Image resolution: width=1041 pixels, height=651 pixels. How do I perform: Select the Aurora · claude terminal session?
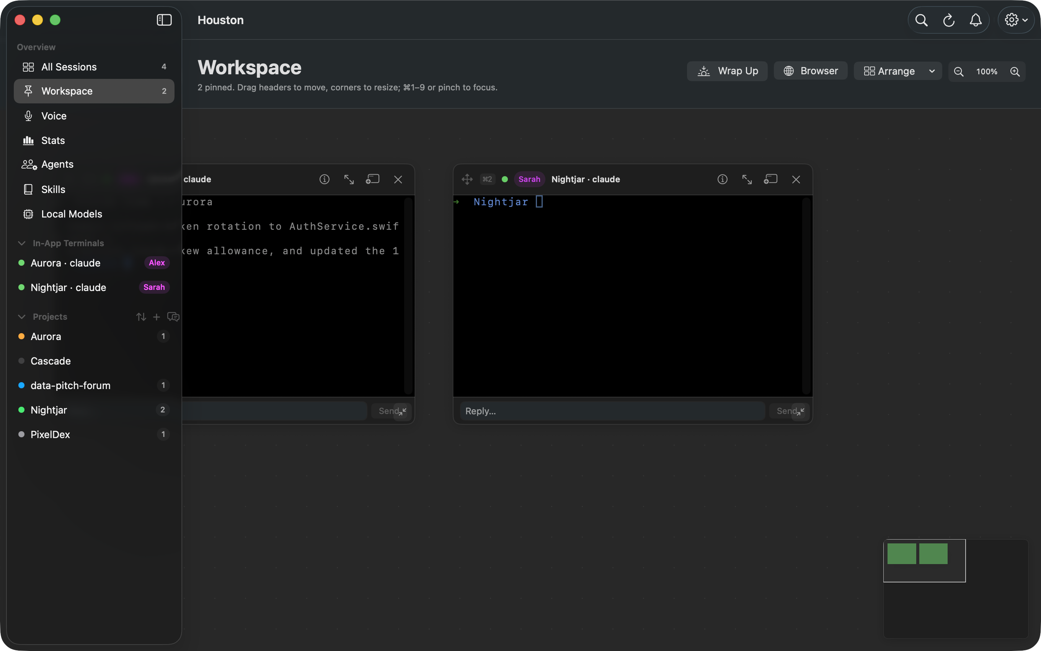click(x=94, y=263)
